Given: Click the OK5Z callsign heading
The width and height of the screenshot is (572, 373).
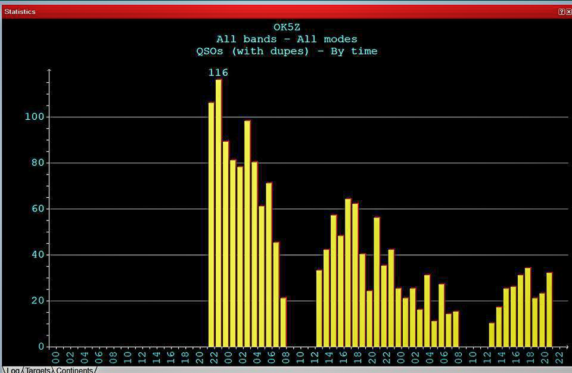Looking at the screenshot, I should pos(287,27).
